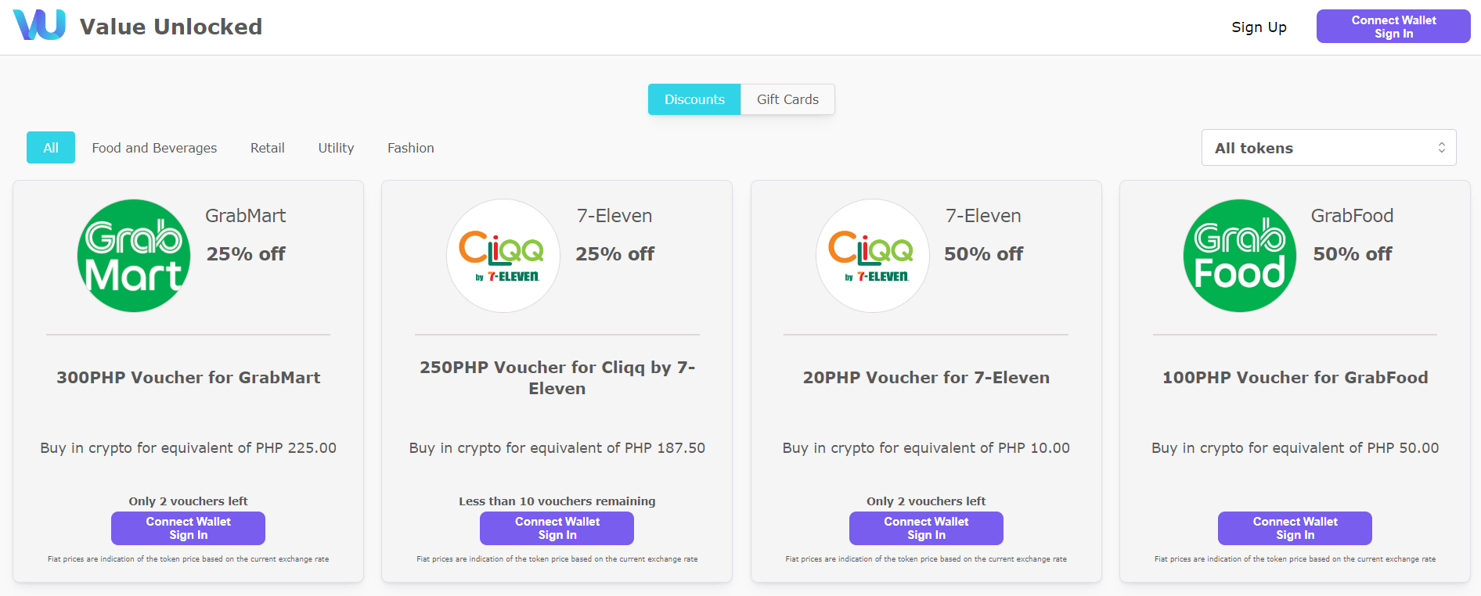Click the Cliqq logo on 25% off card

click(503, 256)
